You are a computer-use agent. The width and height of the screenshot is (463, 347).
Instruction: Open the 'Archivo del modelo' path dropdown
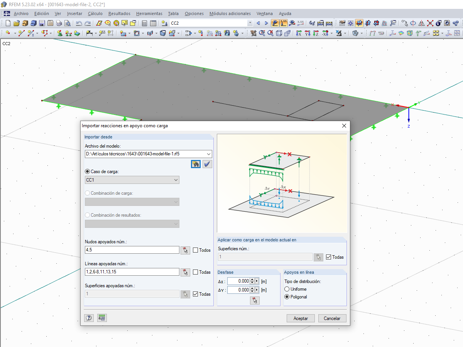tap(209, 154)
